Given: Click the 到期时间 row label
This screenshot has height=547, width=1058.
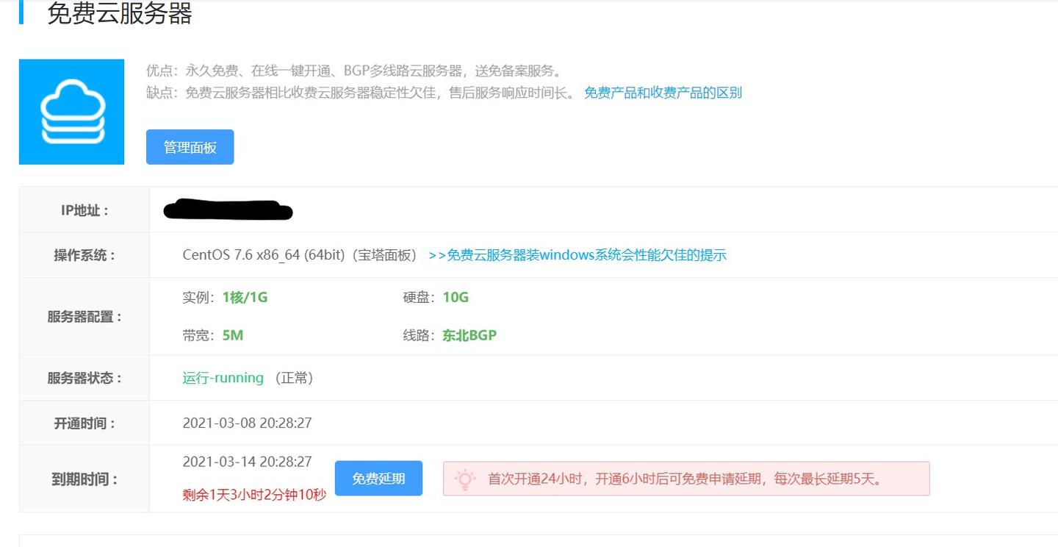Looking at the screenshot, I should [x=84, y=479].
